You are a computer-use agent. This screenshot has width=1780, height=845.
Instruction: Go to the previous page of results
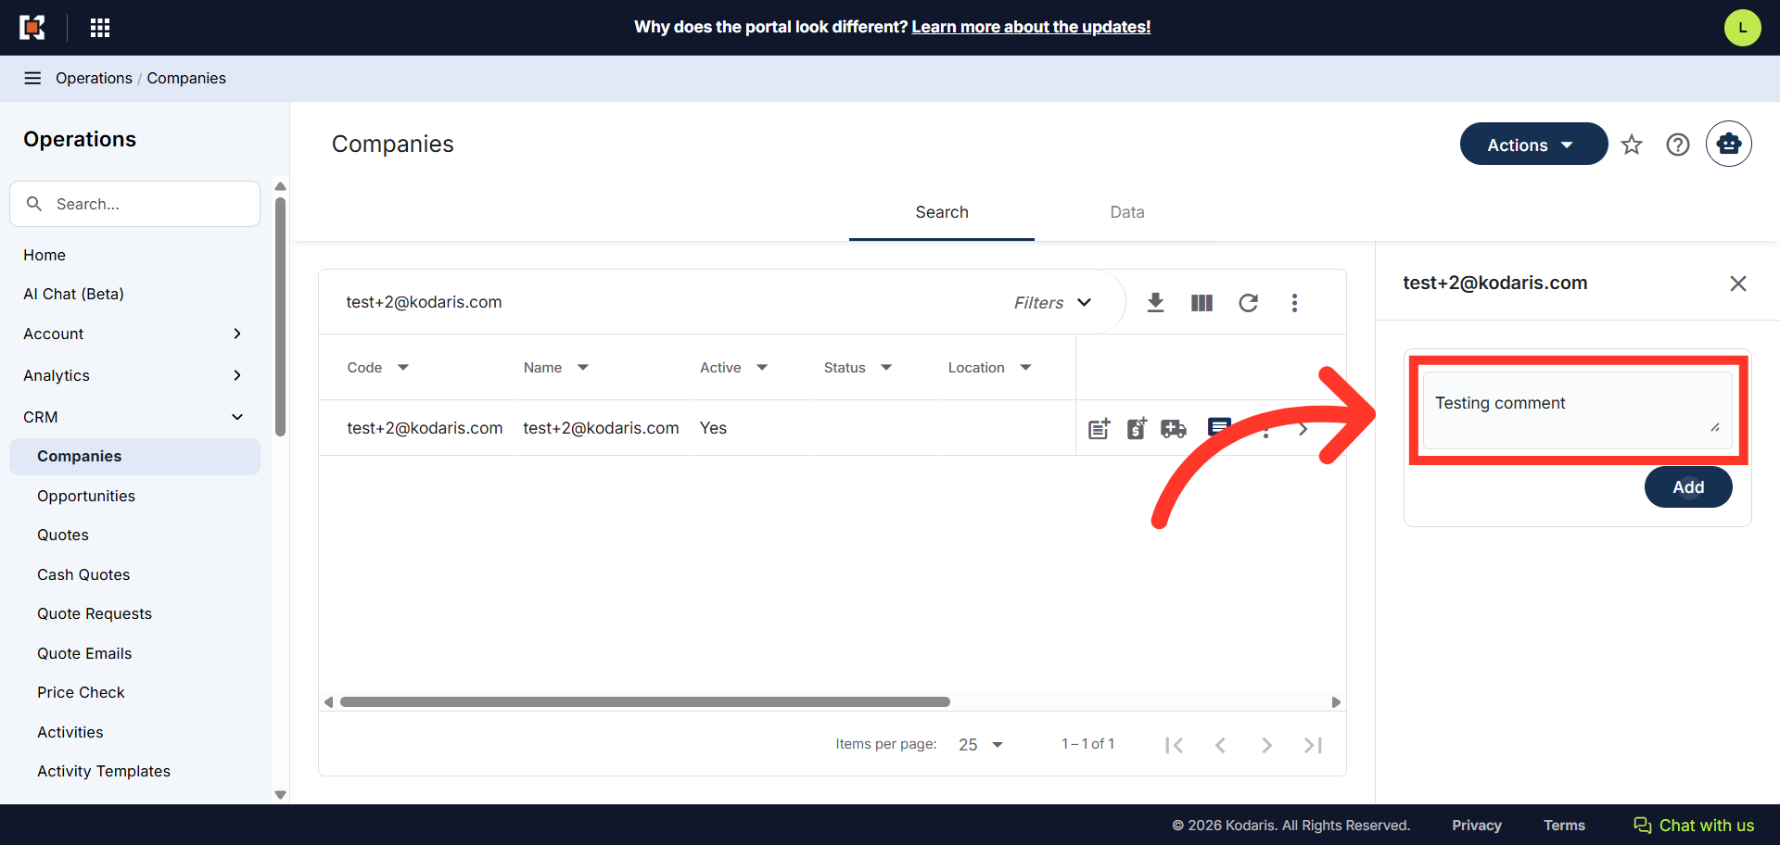[1220, 745]
